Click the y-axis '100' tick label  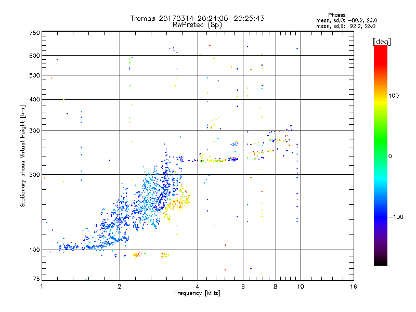(34, 250)
